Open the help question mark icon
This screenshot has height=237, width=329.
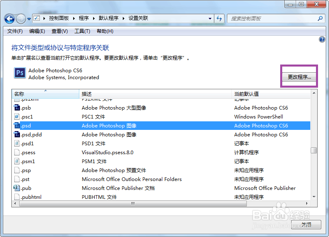point(322,39)
